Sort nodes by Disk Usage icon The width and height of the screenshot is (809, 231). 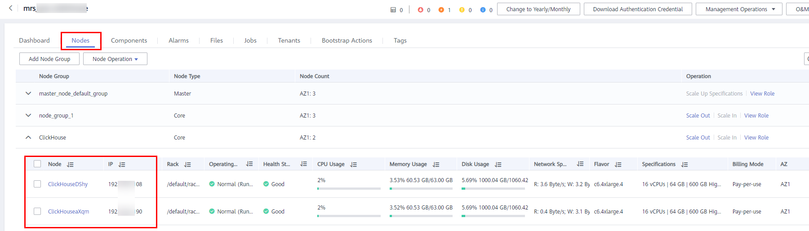click(498, 165)
